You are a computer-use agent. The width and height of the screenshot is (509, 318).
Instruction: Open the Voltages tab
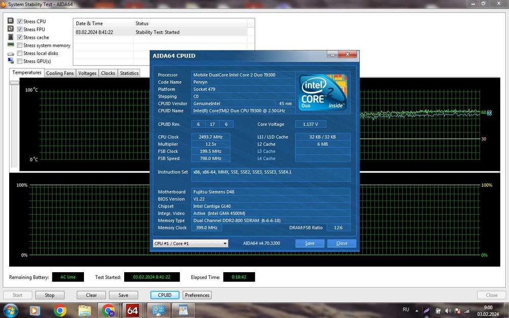[x=88, y=73]
